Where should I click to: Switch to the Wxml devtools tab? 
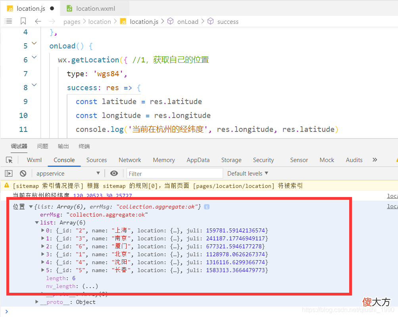tap(34, 160)
